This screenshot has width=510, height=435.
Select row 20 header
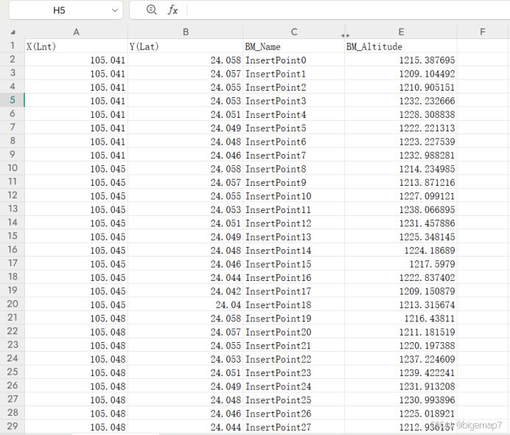pyautogui.click(x=13, y=304)
